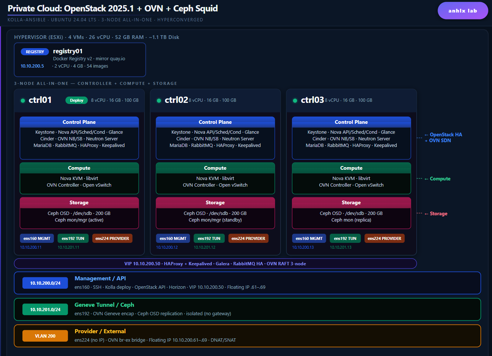Image resolution: width=492 pixels, height=356 pixels.
Task: Click ens224 PROVIDER badge on ctrl03
Action: (384, 238)
